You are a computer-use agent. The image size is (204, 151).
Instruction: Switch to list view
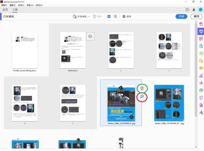pyautogui.click(x=115, y=17)
